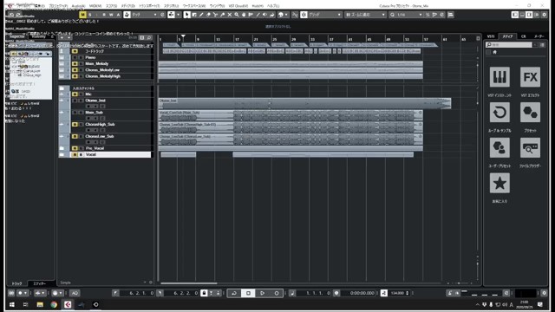
Task: Open Presets tile in Media rack
Action: point(530,113)
